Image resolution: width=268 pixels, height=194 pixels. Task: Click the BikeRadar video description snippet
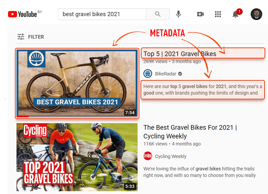(x=203, y=90)
